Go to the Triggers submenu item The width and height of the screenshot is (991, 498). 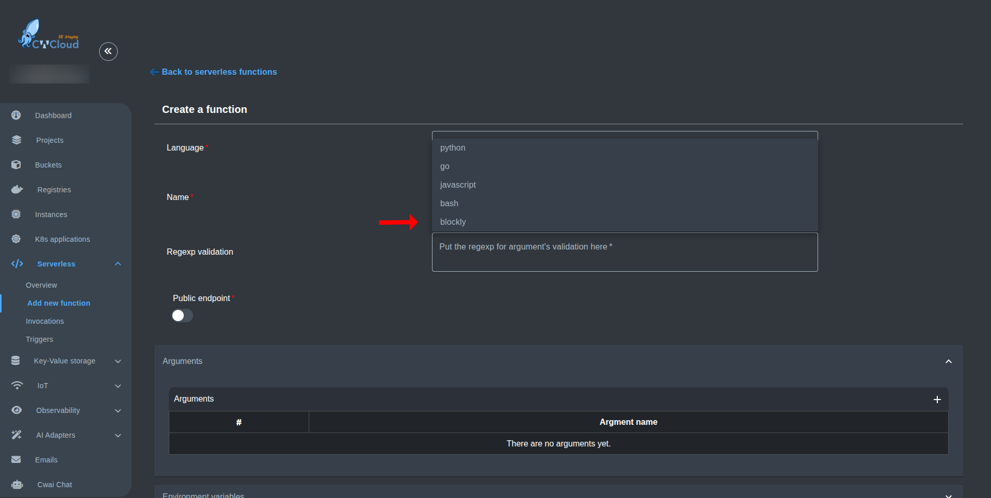40,339
